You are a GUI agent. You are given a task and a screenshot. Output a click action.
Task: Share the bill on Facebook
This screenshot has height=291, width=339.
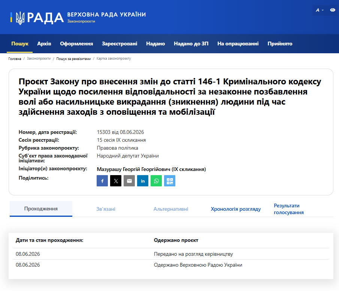tap(102, 181)
